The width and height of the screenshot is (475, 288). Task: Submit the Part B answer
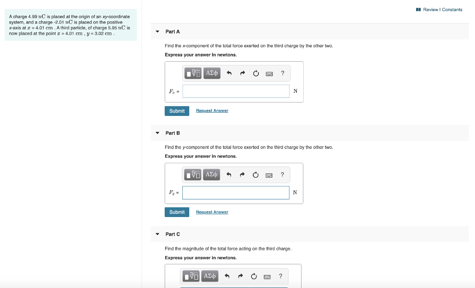[177, 212]
